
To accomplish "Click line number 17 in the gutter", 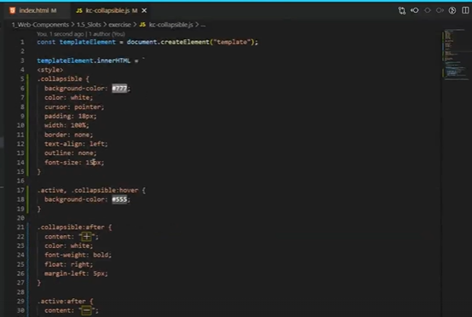I will pyautogui.click(x=20, y=190).
